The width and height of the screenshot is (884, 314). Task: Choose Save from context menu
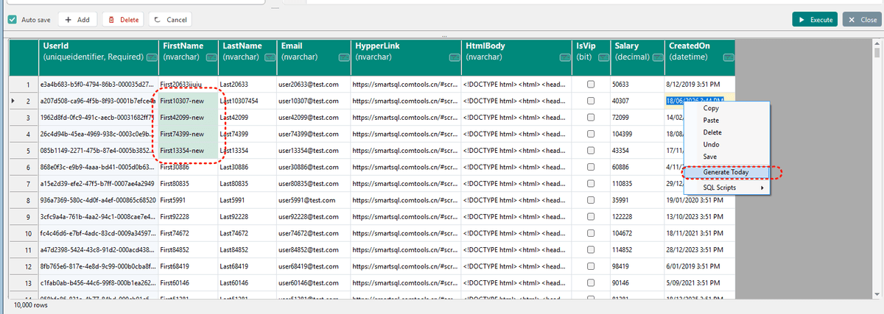(726, 157)
